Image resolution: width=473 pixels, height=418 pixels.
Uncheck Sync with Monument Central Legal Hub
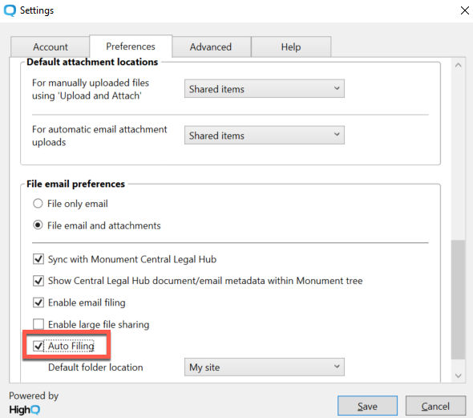(x=38, y=259)
